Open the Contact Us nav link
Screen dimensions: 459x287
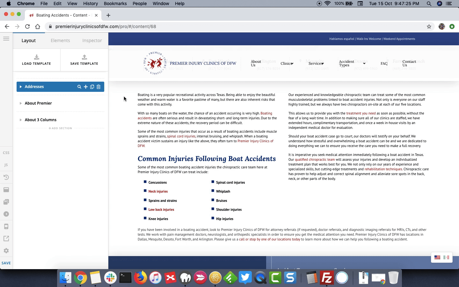pos(409,63)
